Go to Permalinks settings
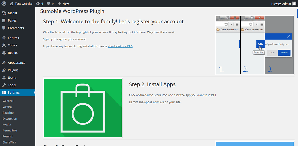The width and height of the screenshot is (298, 146). [x=10, y=130]
